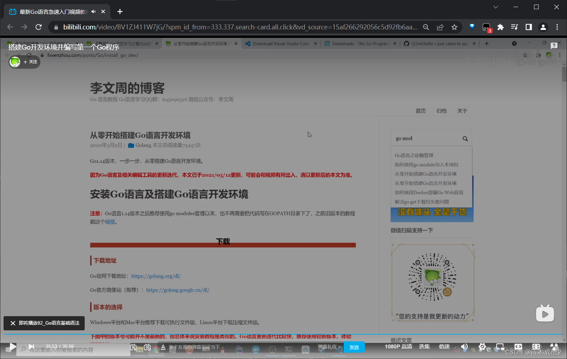Image resolution: width=567 pixels, height=359 pixels.
Task: Share this page from the address bar
Action: tap(440, 27)
